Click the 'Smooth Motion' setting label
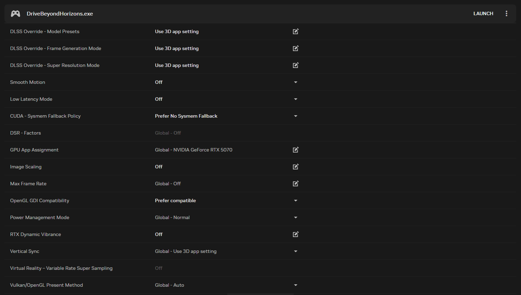The width and height of the screenshot is (521, 295). (28, 82)
